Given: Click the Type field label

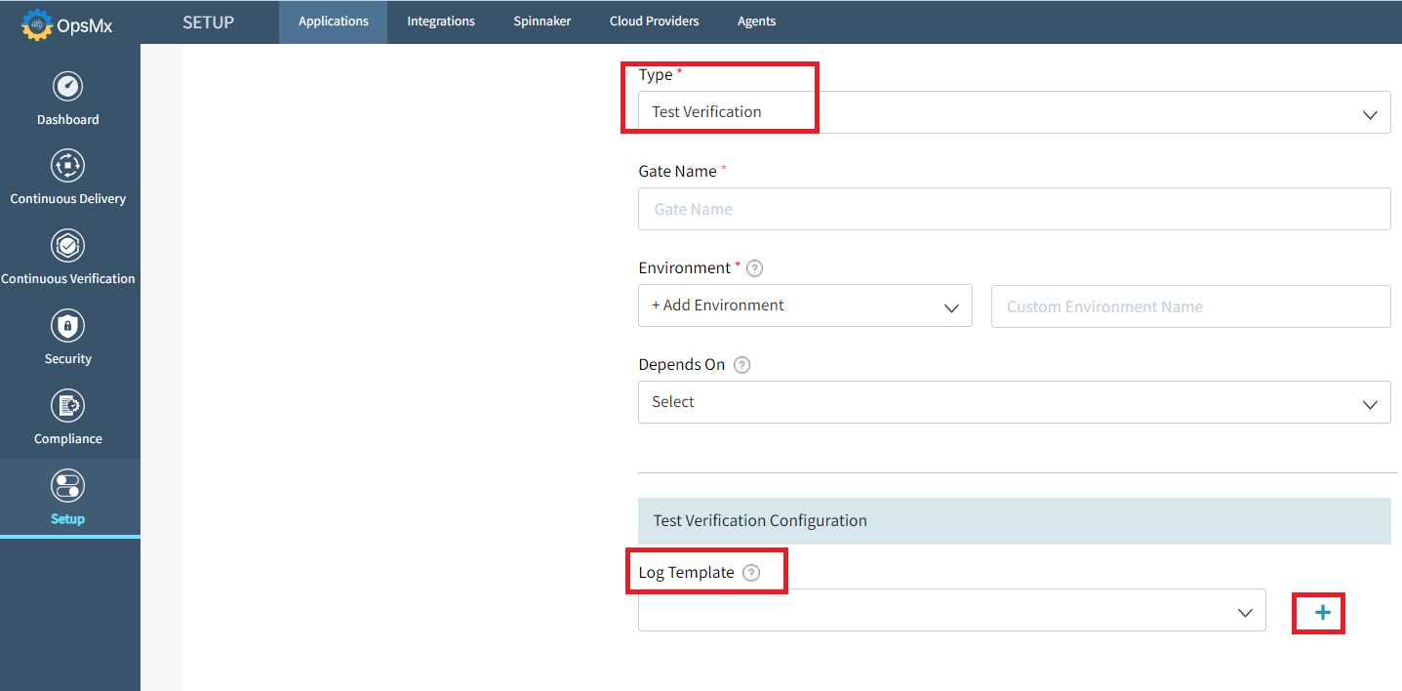Looking at the screenshot, I should (656, 75).
